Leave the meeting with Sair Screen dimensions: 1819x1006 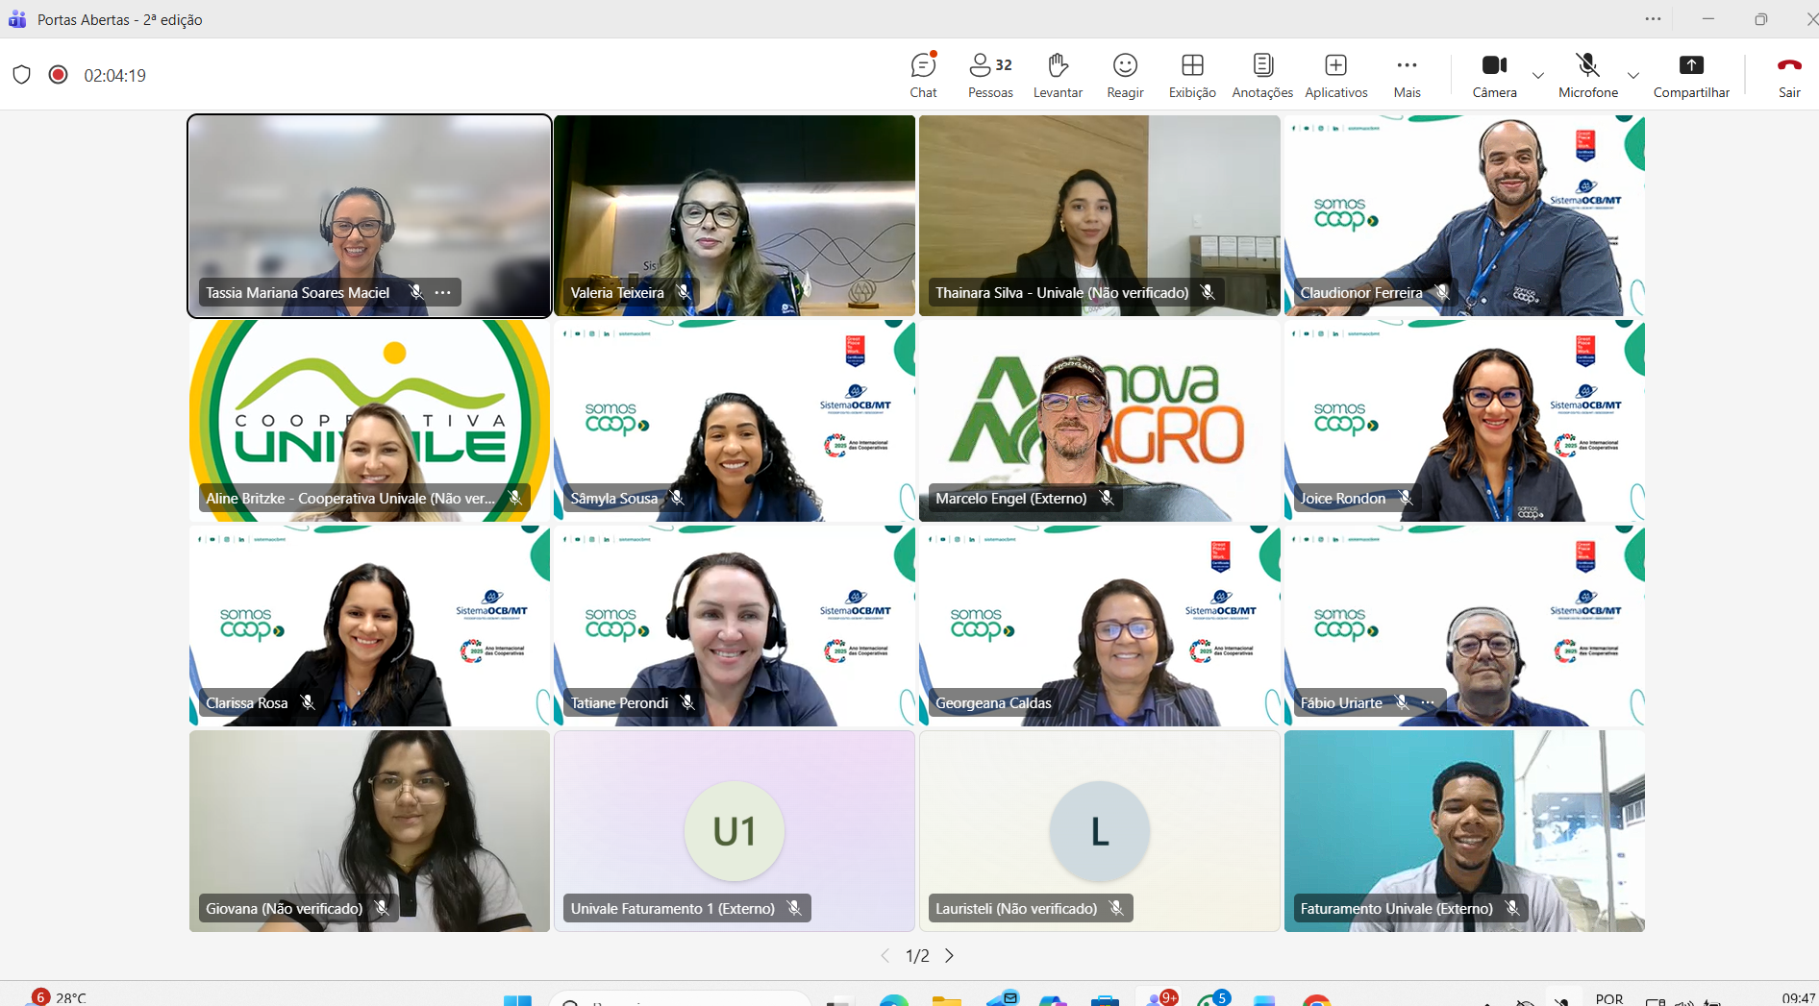click(x=1787, y=74)
